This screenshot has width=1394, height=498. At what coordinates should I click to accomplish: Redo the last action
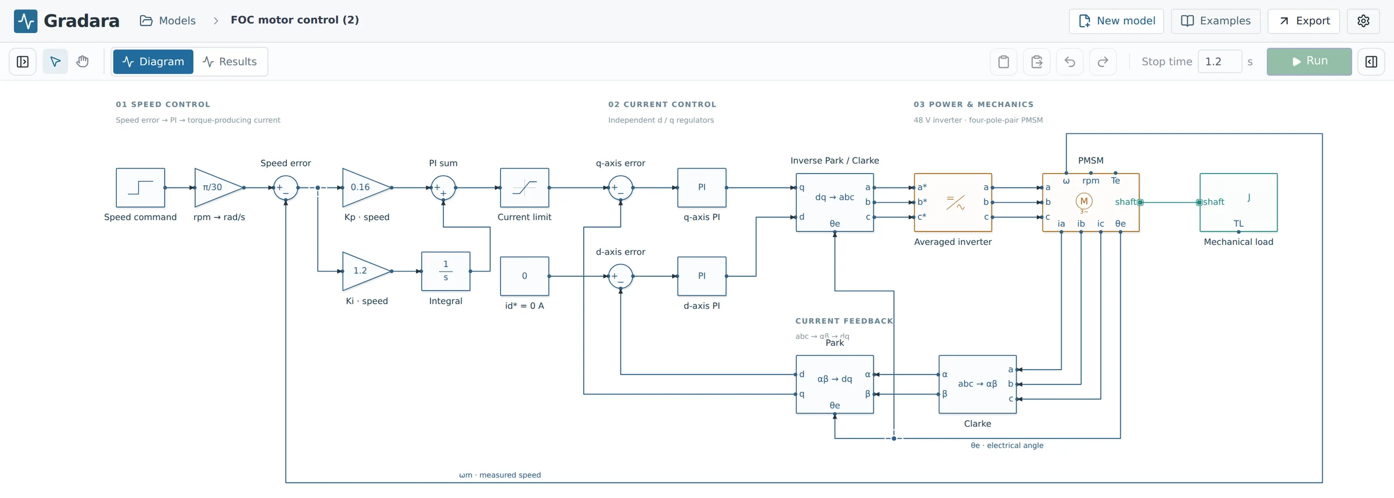click(x=1103, y=62)
